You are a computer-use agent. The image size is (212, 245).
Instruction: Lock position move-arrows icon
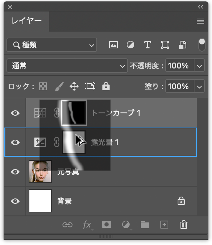point(74,86)
